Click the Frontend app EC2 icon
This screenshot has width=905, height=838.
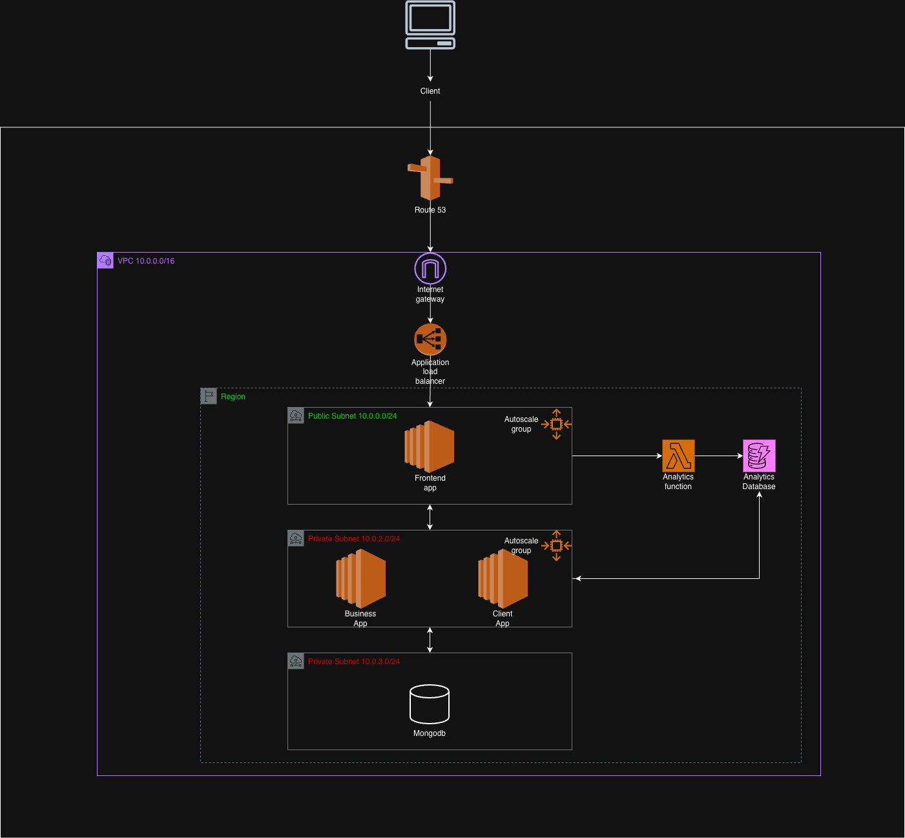[430, 446]
